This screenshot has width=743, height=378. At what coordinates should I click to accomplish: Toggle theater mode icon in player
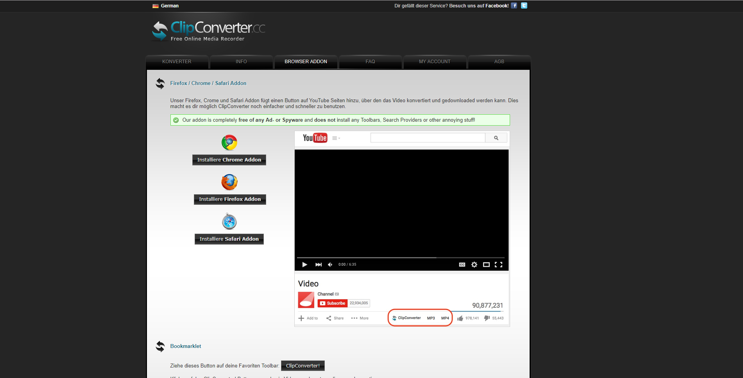pyautogui.click(x=486, y=264)
